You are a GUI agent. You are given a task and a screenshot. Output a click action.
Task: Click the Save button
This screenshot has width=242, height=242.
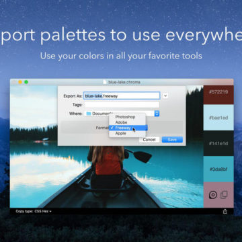tap(172, 140)
